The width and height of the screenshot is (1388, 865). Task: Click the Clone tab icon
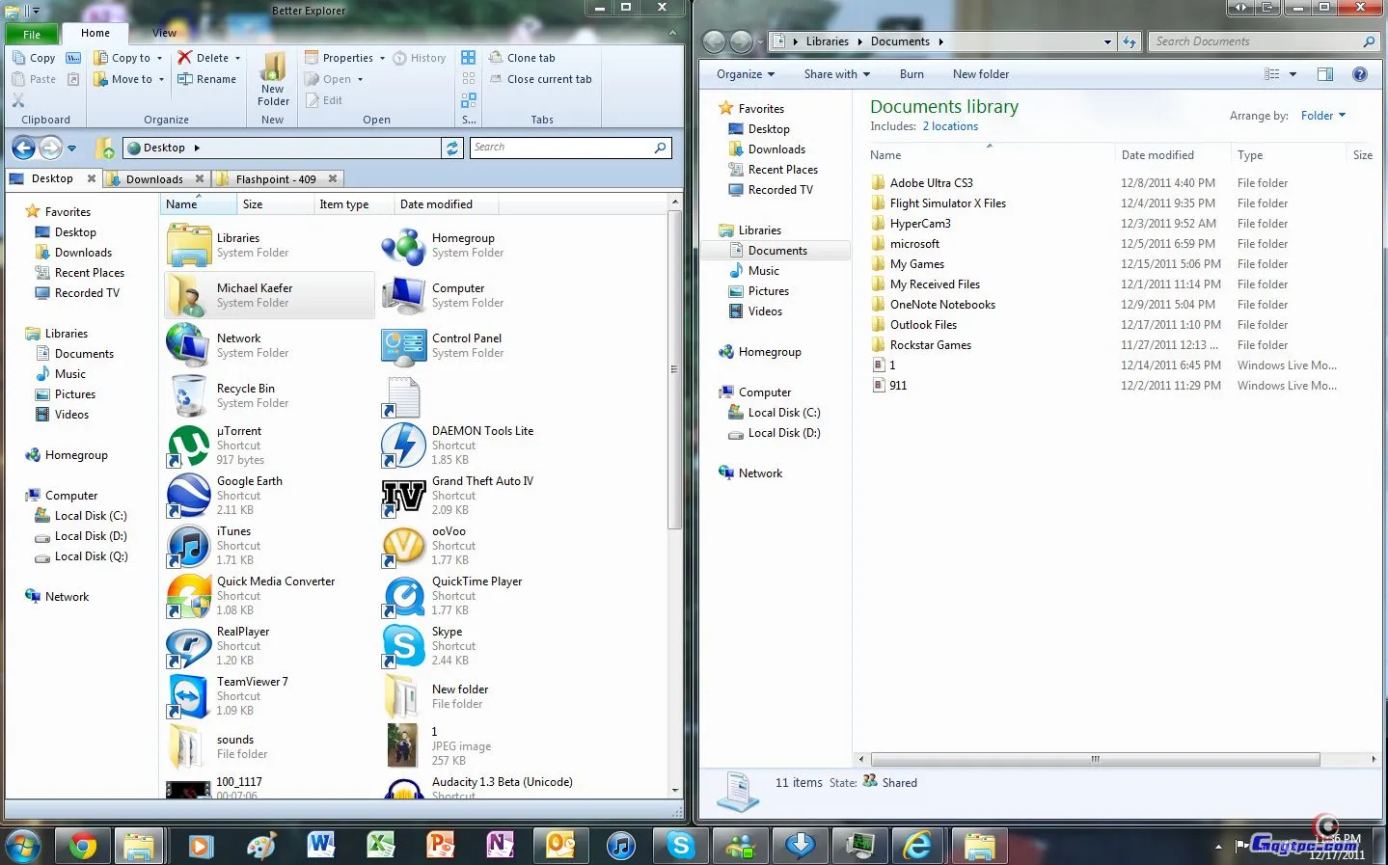coord(496,58)
